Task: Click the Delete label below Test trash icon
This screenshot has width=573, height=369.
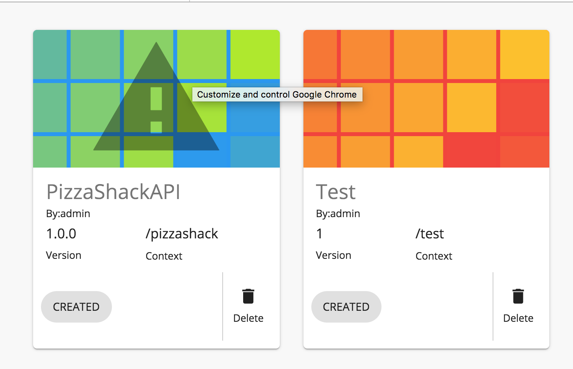Action: click(x=518, y=318)
